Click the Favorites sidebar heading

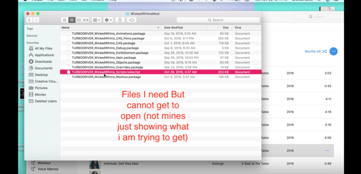coord(33,43)
